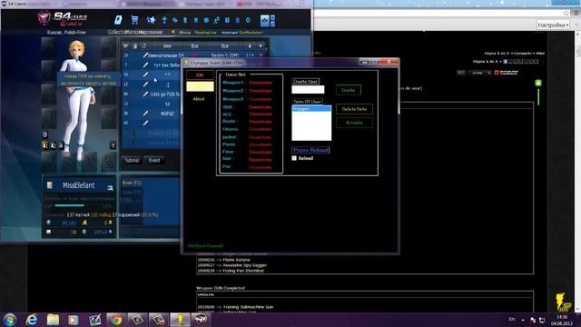This screenshot has height=327, width=581.
Task: Switch to S4 League taskbar icon
Action: coord(202,320)
